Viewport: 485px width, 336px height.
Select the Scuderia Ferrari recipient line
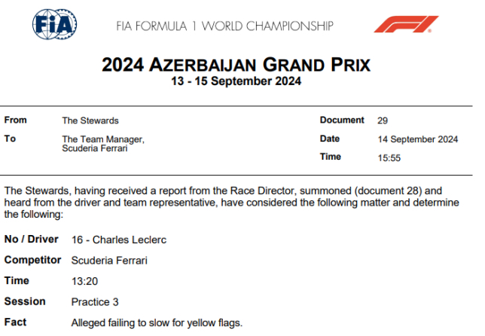pos(95,148)
